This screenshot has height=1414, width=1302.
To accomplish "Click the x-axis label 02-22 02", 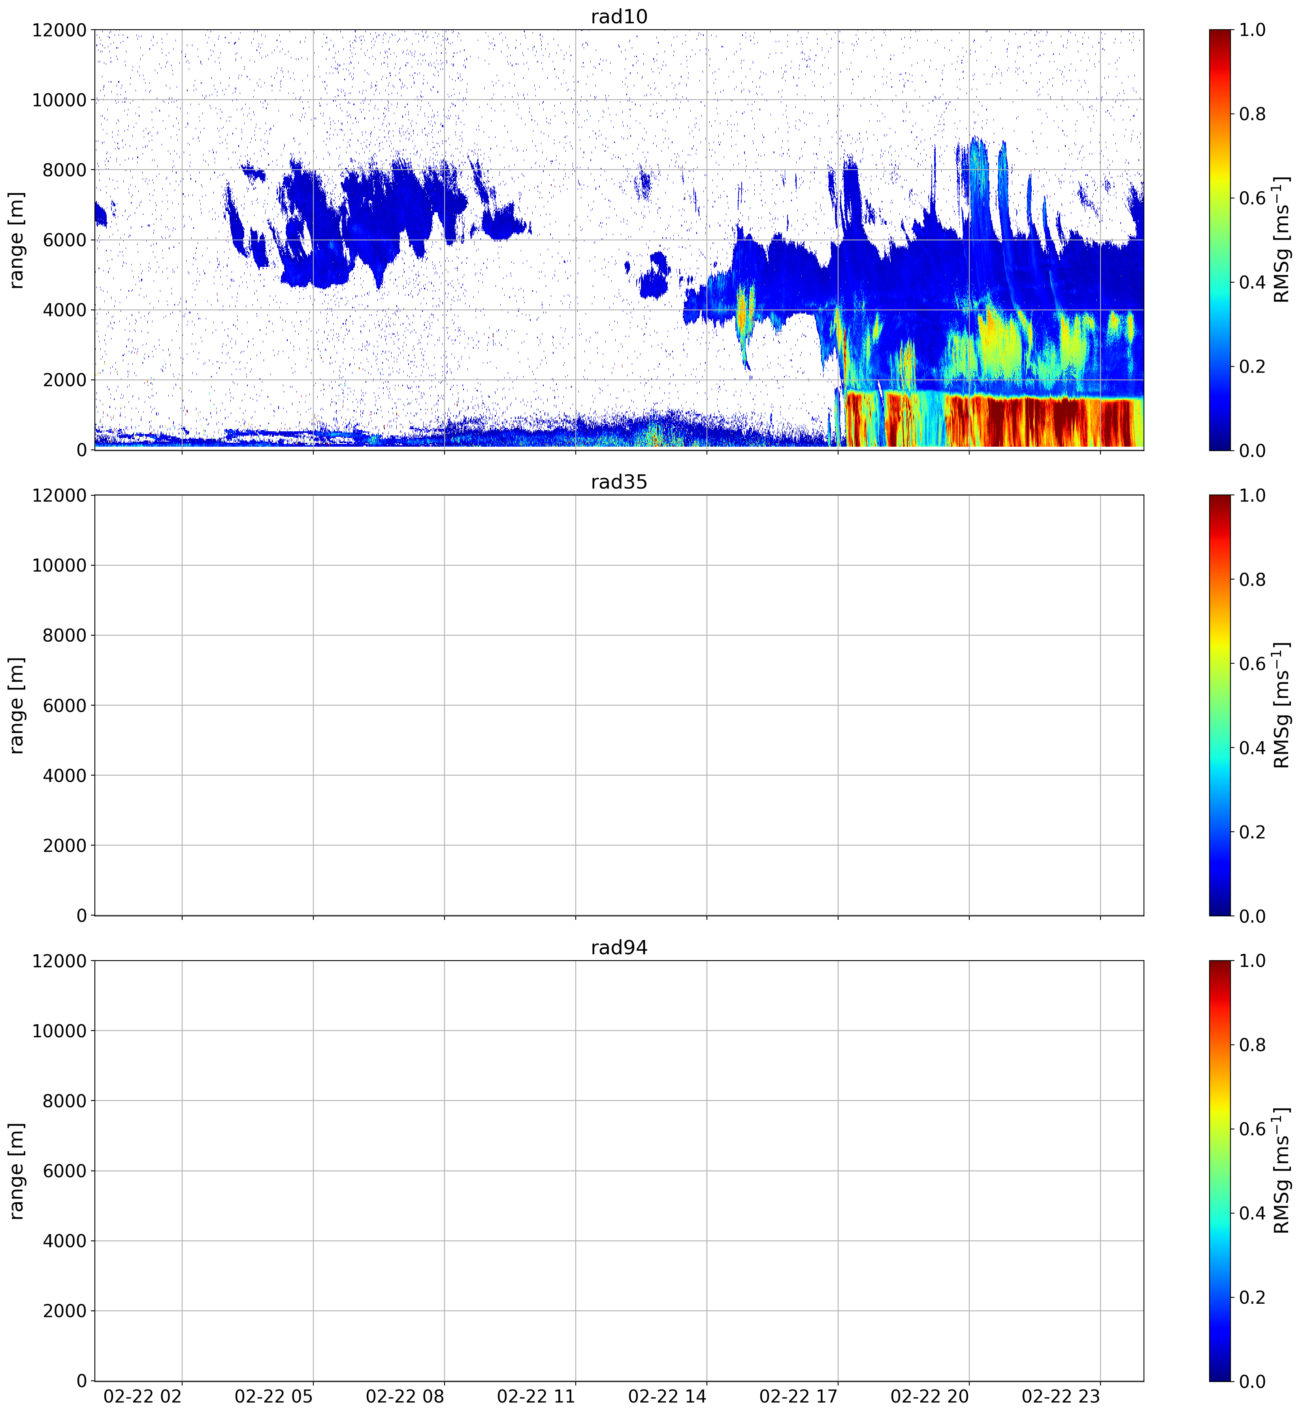I will tap(142, 1396).
